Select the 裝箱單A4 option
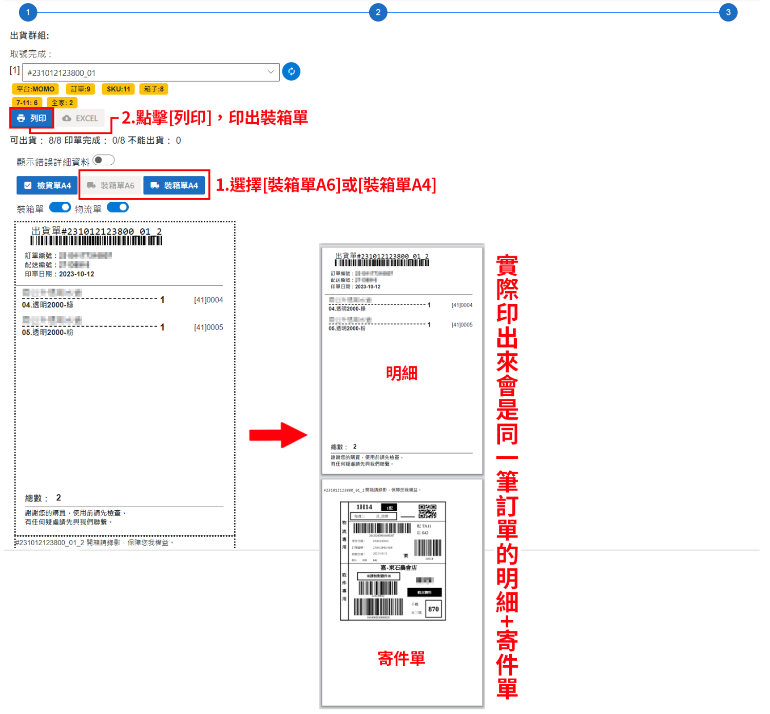Viewport: 770px width, 714px height. pos(175,185)
